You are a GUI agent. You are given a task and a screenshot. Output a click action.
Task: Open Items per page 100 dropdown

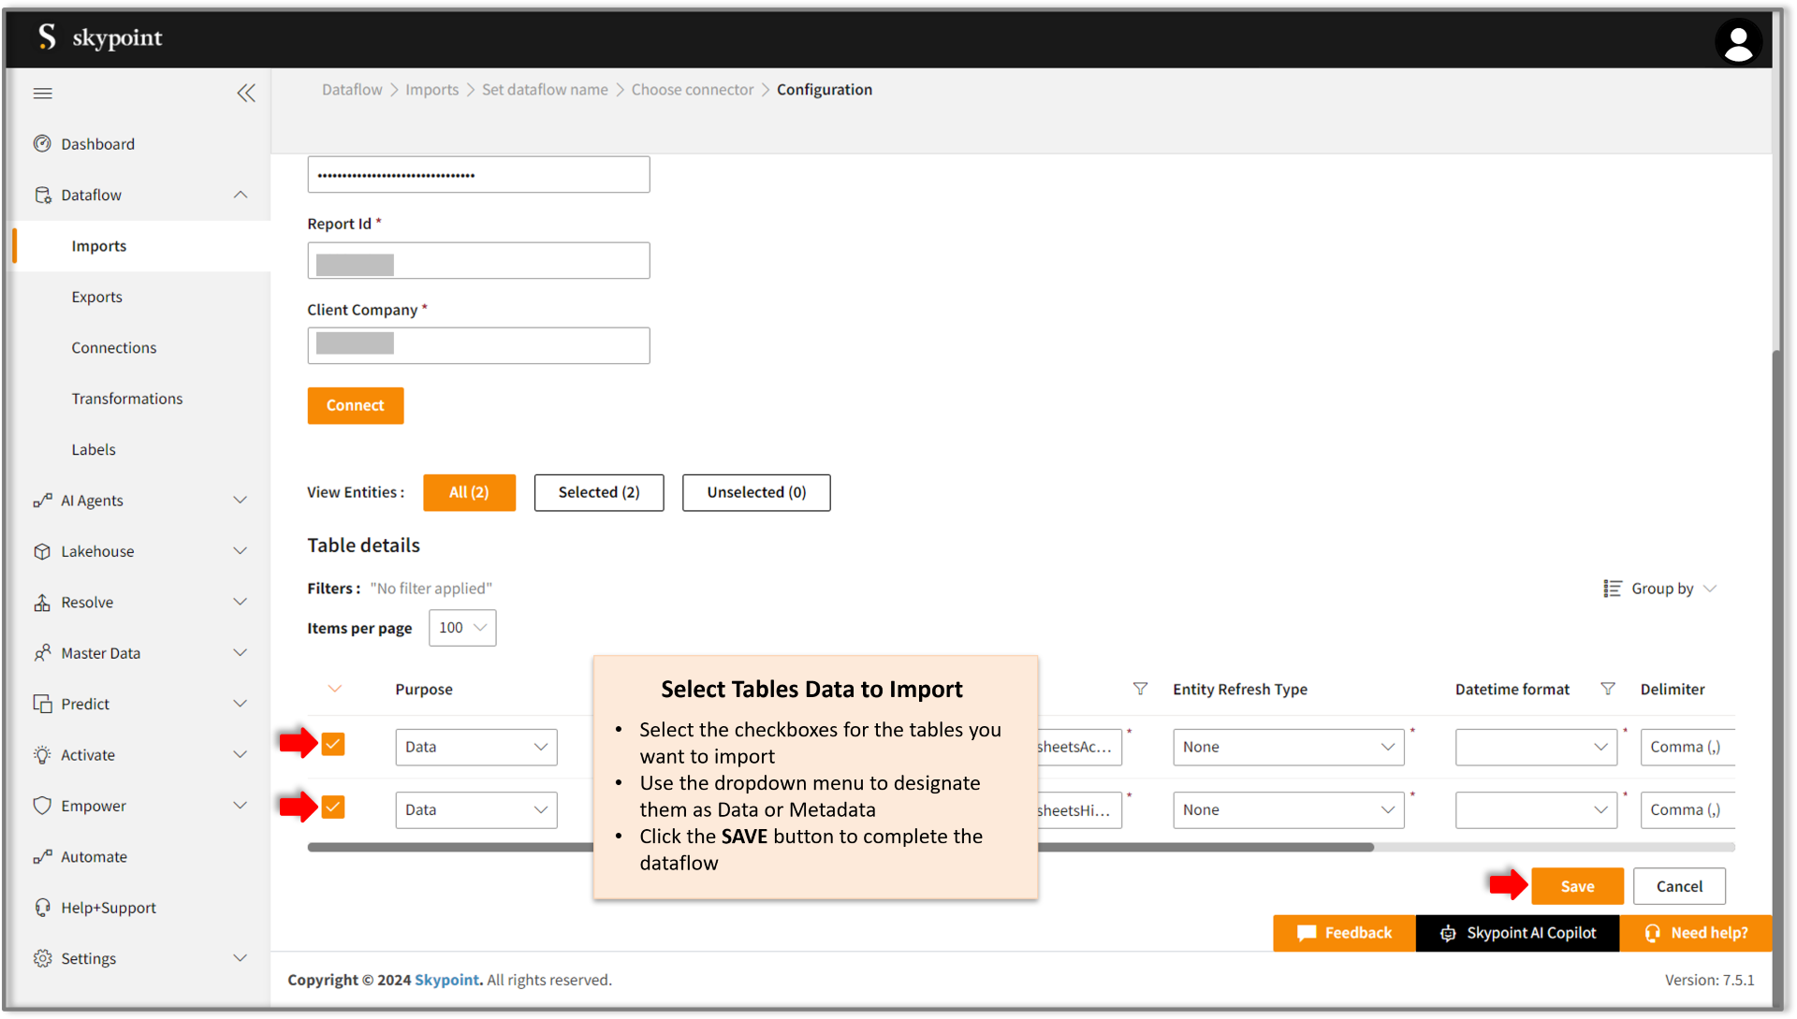tap(462, 628)
